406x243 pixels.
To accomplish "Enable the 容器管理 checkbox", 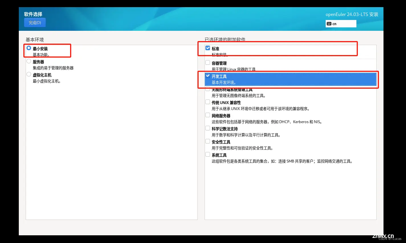I will (208, 62).
